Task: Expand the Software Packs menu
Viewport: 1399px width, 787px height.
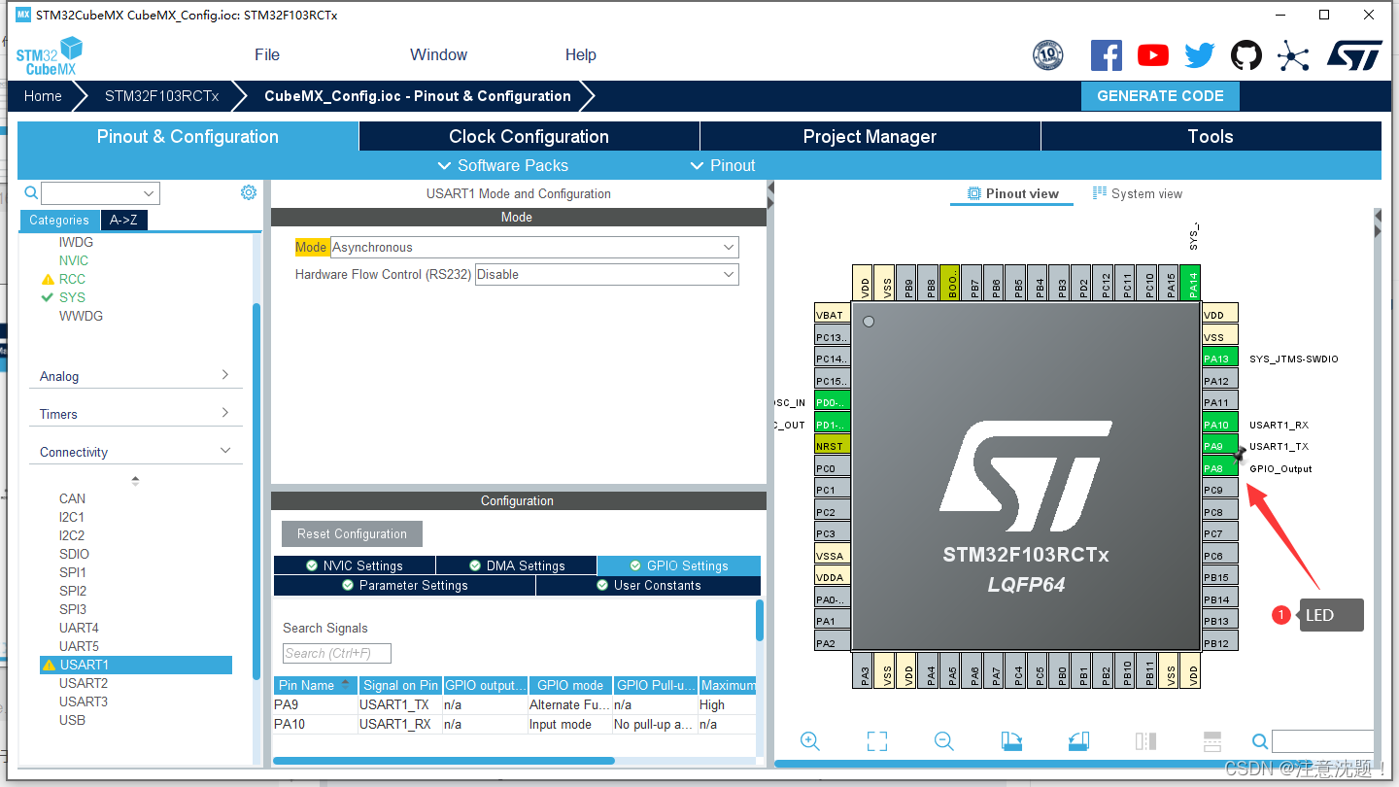Action: 503,165
